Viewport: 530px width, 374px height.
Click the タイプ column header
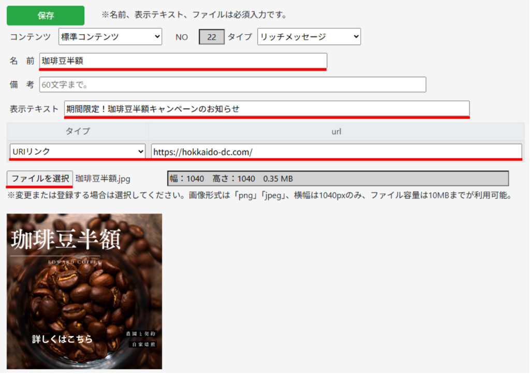(78, 131)
